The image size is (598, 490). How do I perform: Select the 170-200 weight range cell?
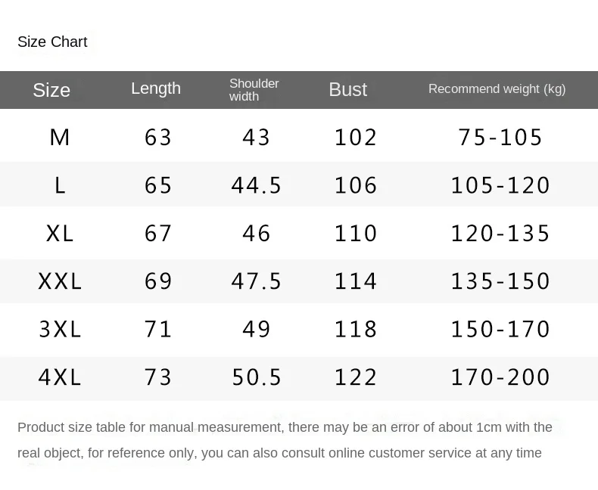500,377
